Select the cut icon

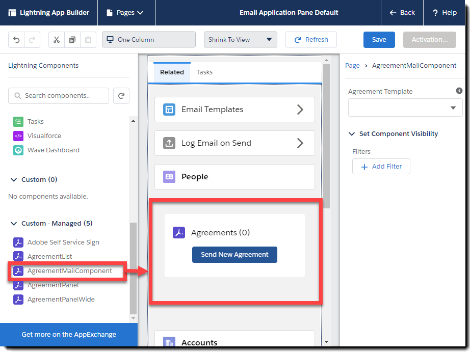pos(58,39)
